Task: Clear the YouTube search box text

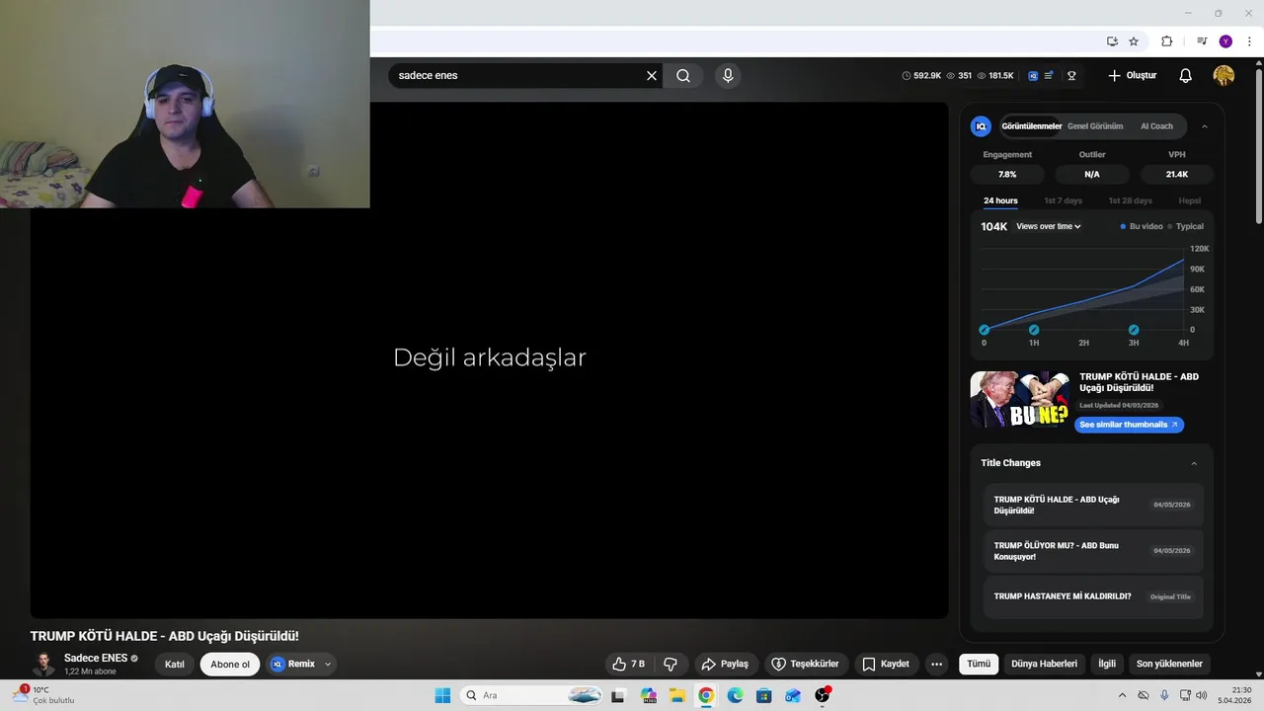Action: pyautogui.click(x=652, y=76)
